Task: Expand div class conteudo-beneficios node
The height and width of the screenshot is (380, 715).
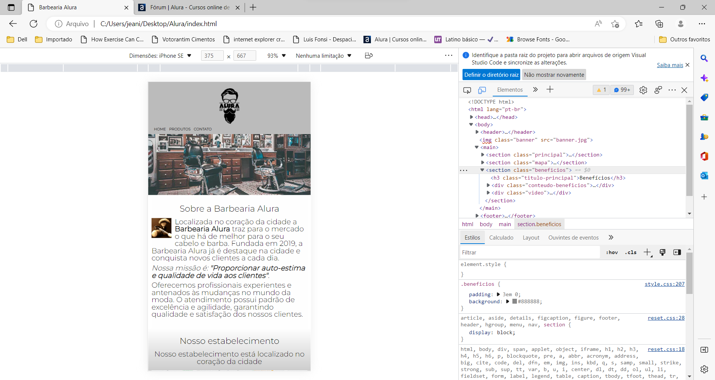Action: click(x=488, y=185)
